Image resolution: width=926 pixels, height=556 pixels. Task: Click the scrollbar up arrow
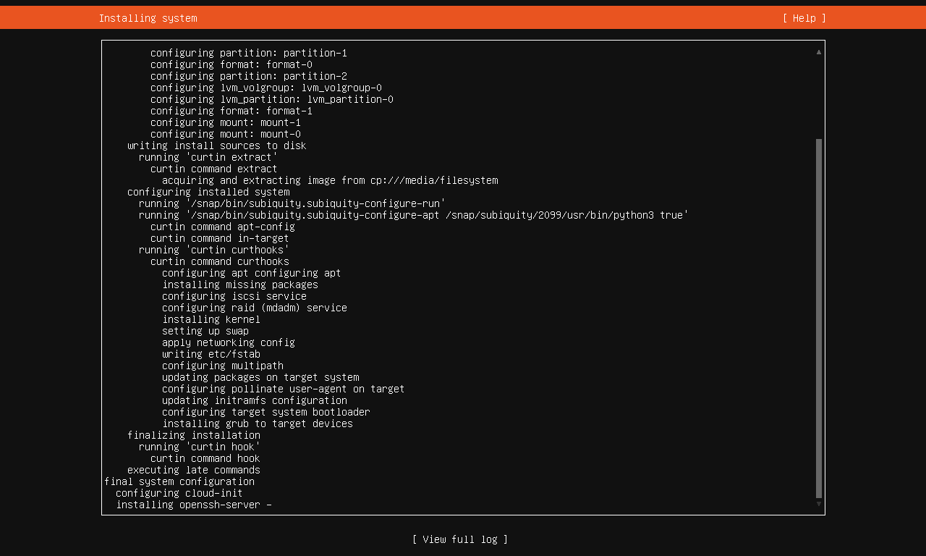[819, 52]
